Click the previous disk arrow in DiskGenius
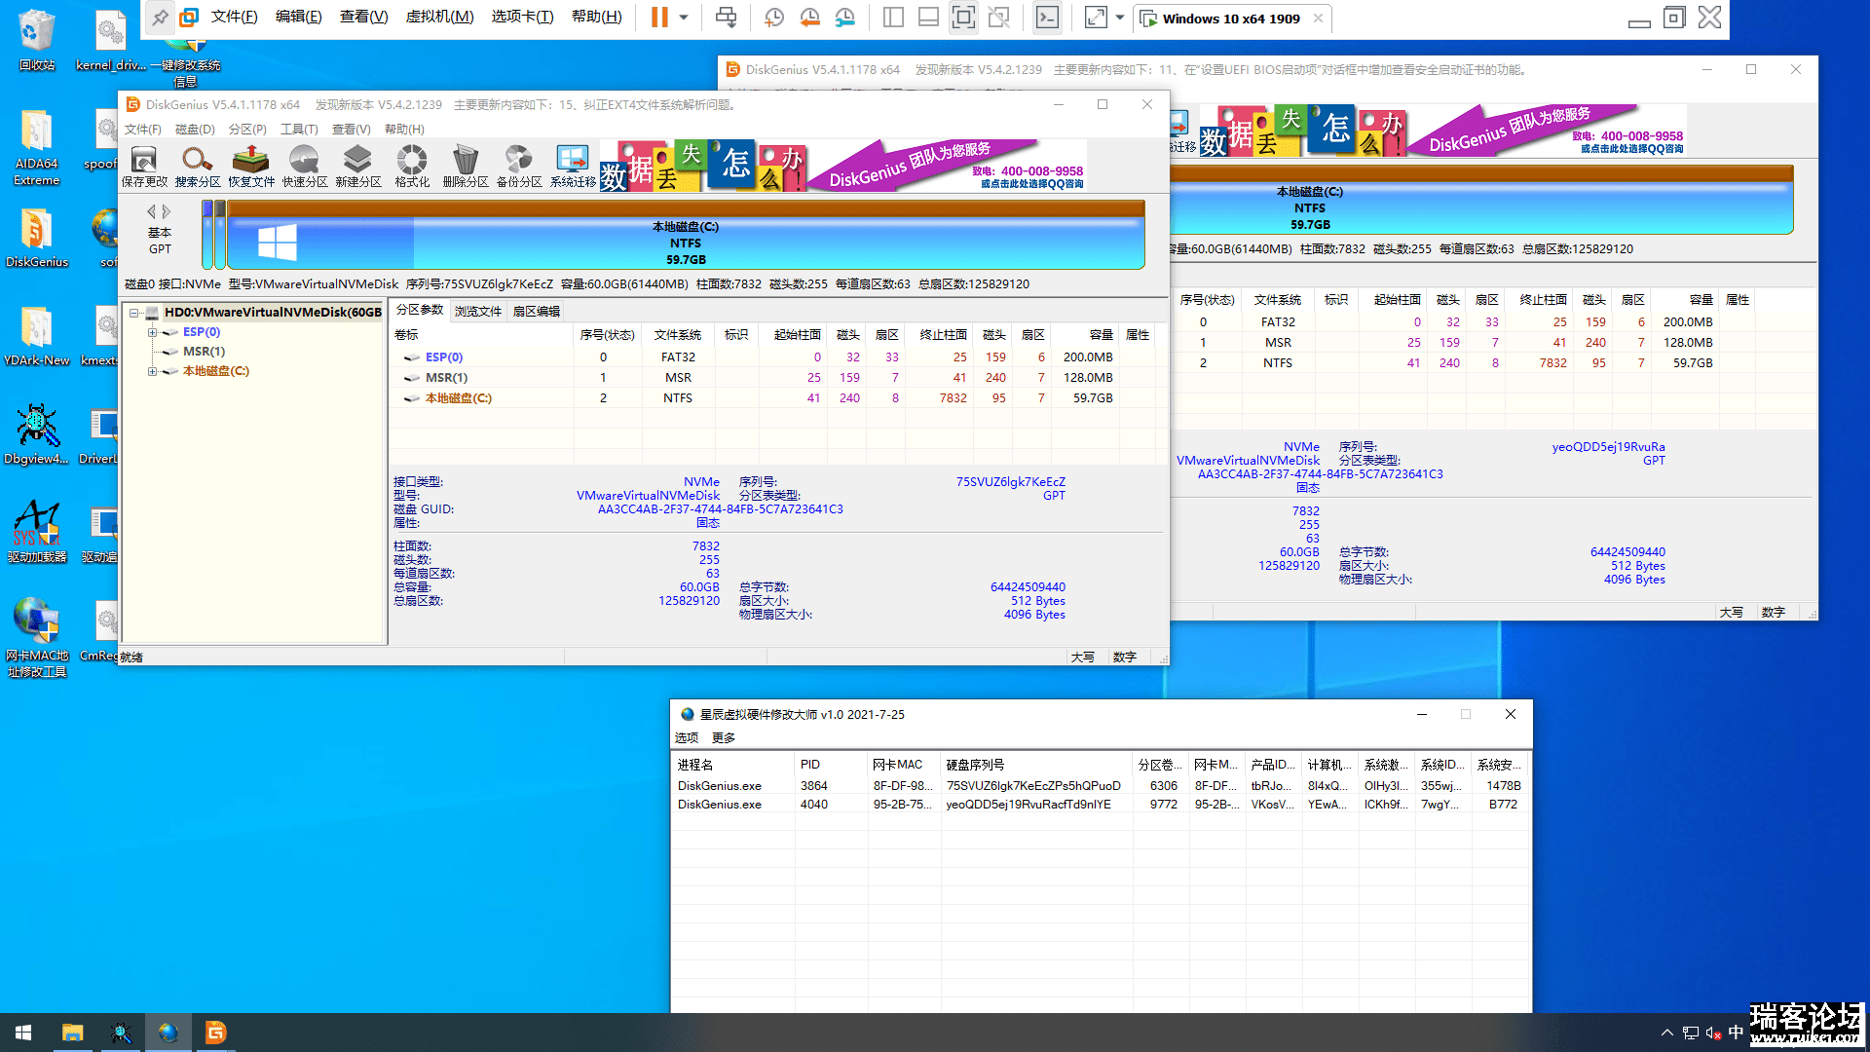1870x1052 pixels. (151, 211)
